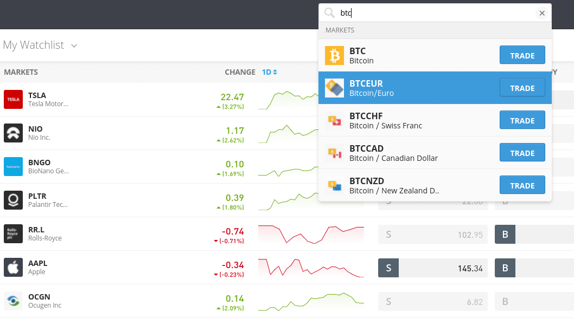Viewport: 574px width, 325px height.
Task: Click the CHANGE column header
Action: point(240,72)
